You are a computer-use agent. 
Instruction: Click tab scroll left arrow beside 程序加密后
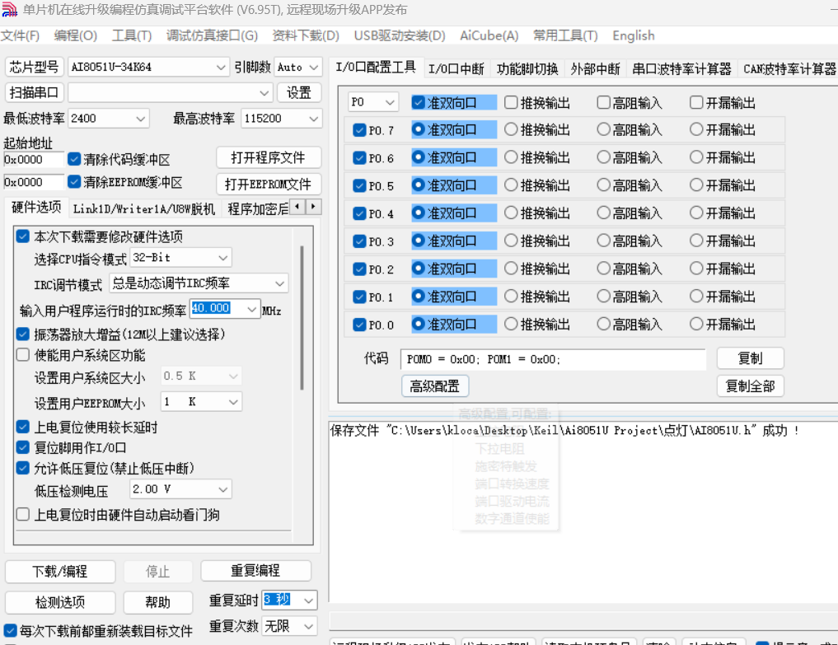(x=297, y=206)
